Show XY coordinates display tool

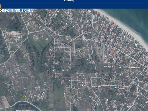14,10
